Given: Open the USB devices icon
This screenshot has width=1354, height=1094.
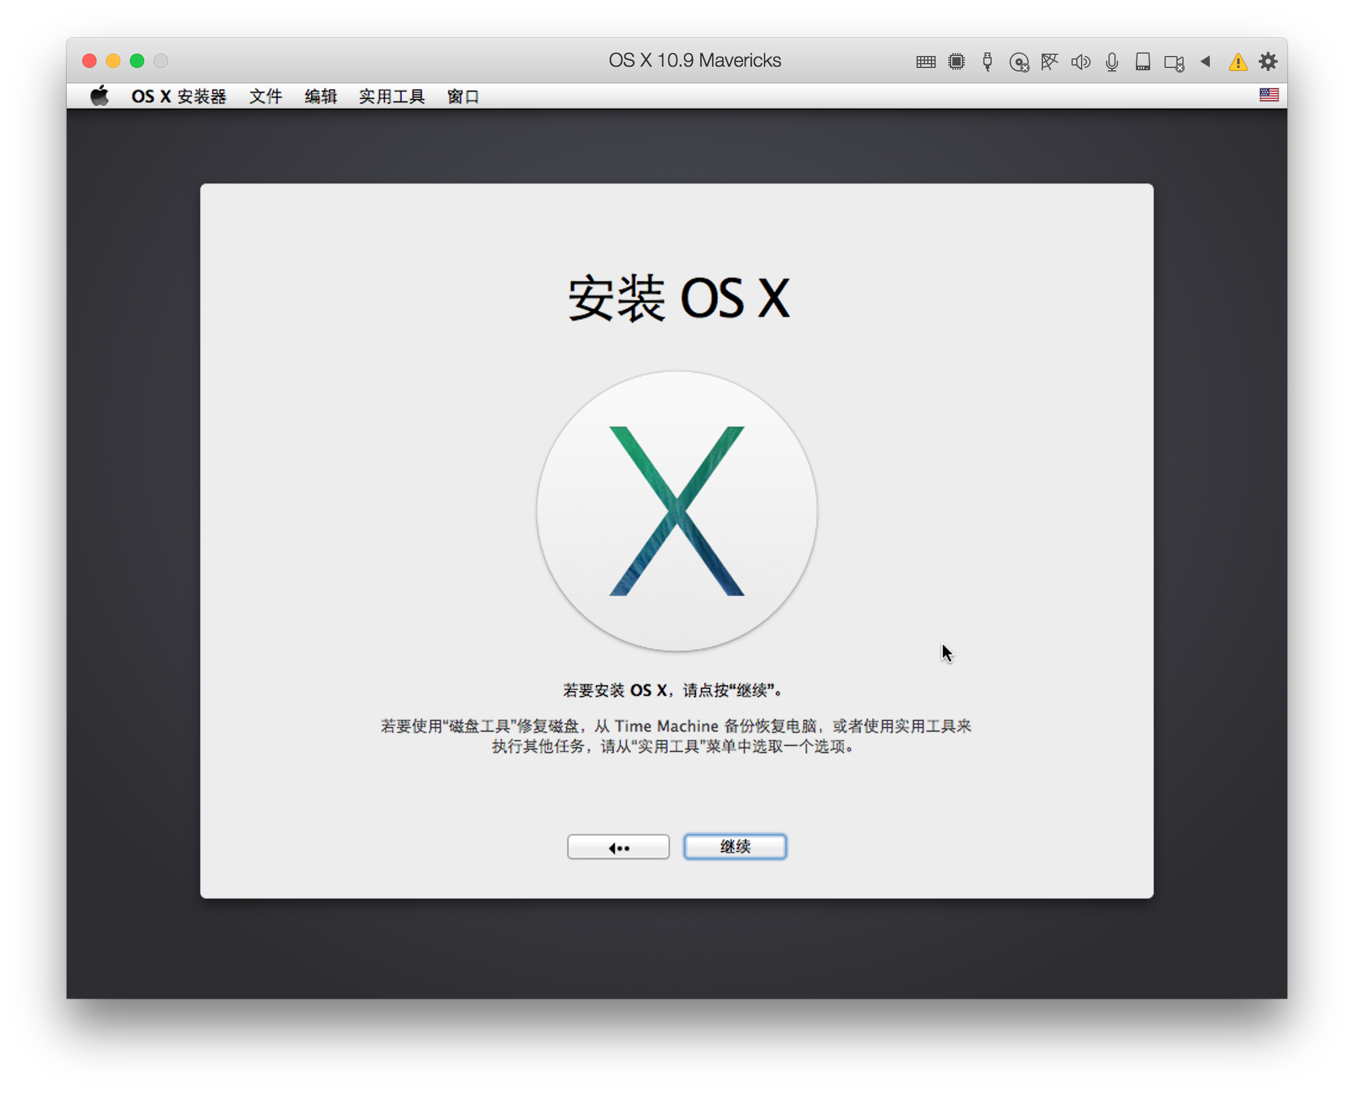Looking at the screenshot, I should click(987, 61).
